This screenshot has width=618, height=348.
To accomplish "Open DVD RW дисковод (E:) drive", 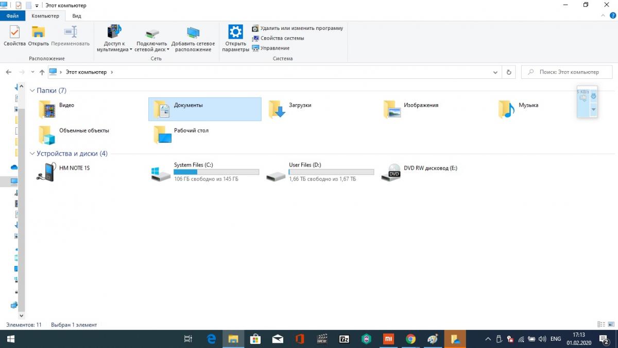I will (430, 168).
